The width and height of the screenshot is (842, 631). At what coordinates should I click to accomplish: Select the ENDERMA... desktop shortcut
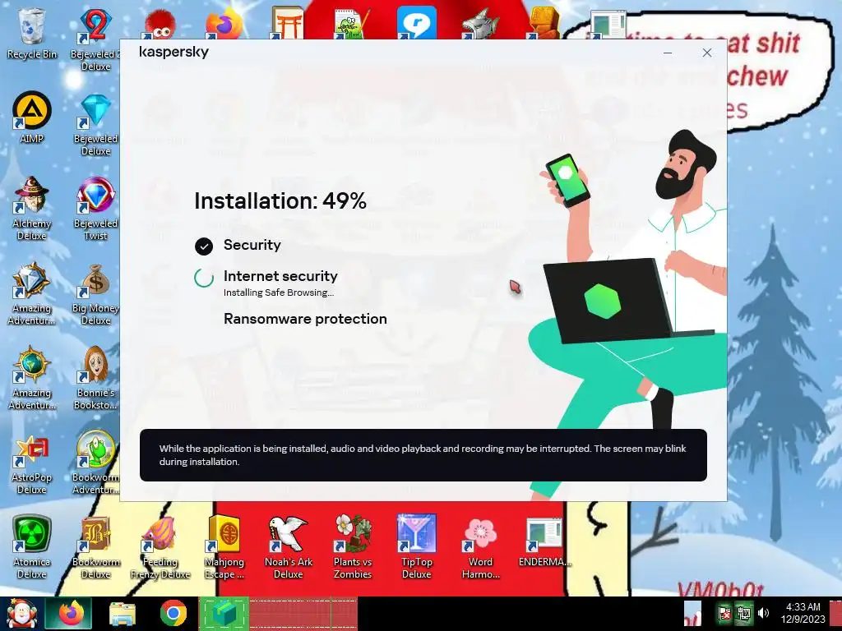point(544,542)
